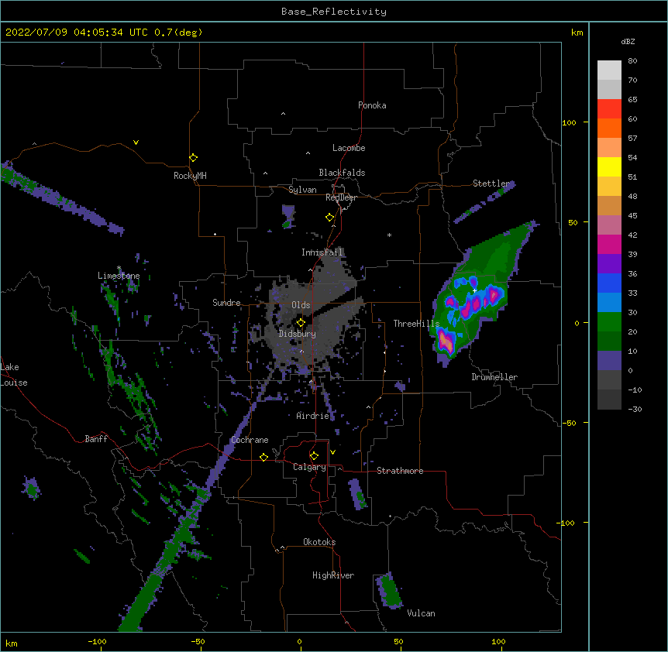Click the -50 tick label on the right axis
This screenshot has width=668, height=652.
click(569, 423)
